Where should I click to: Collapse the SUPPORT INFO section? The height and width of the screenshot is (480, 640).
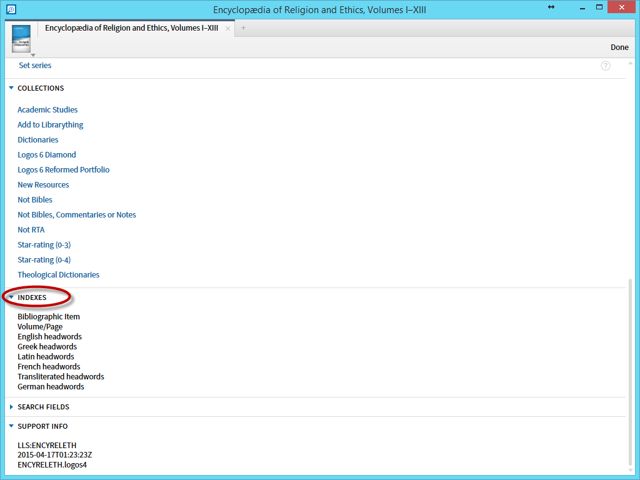[x=11, y=426]
